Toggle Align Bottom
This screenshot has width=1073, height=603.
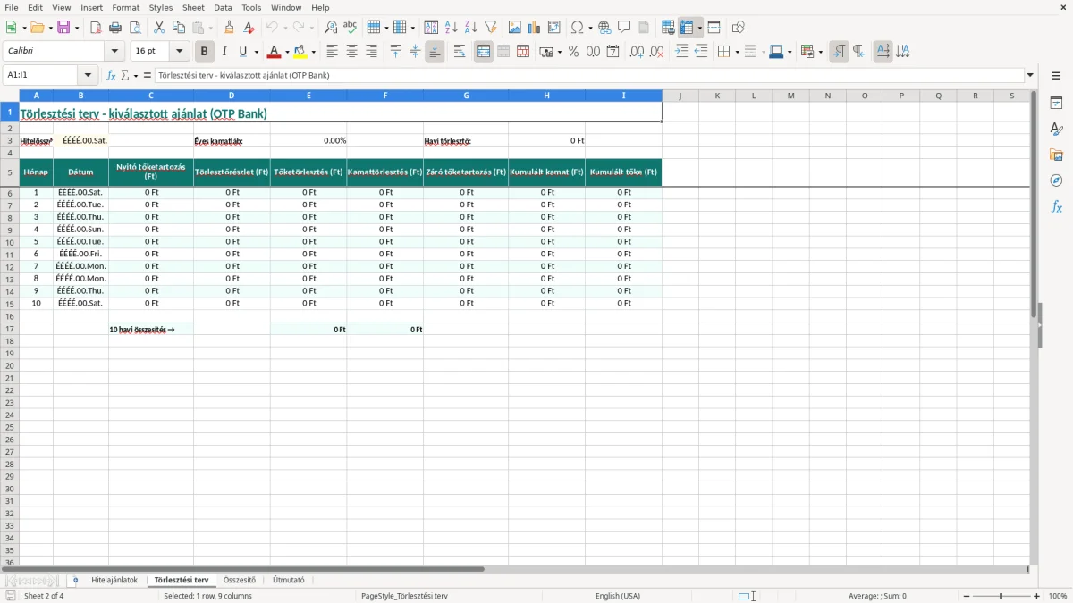tap(435, 52)
